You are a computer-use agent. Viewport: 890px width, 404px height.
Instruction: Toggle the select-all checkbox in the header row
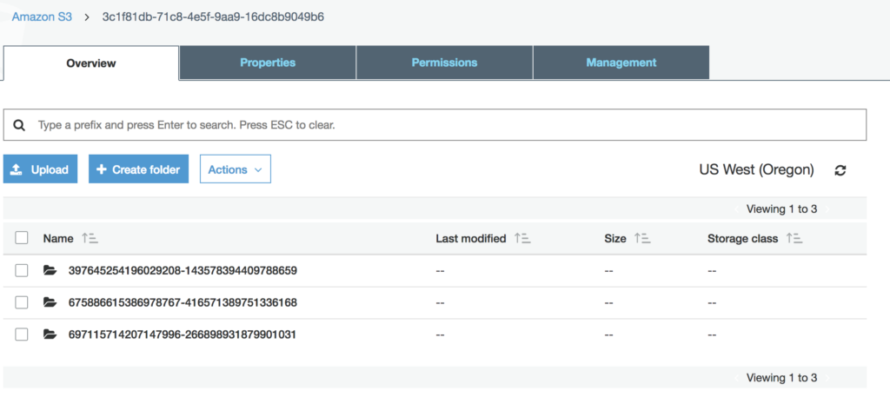tap(22, 238)
